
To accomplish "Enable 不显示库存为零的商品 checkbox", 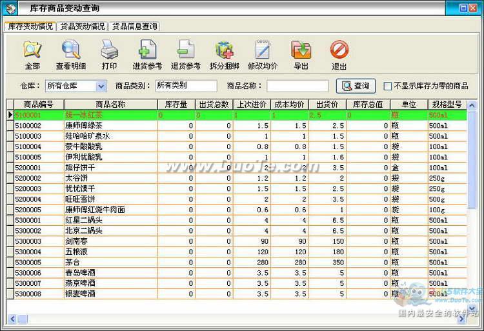I will tap(387, 86).
